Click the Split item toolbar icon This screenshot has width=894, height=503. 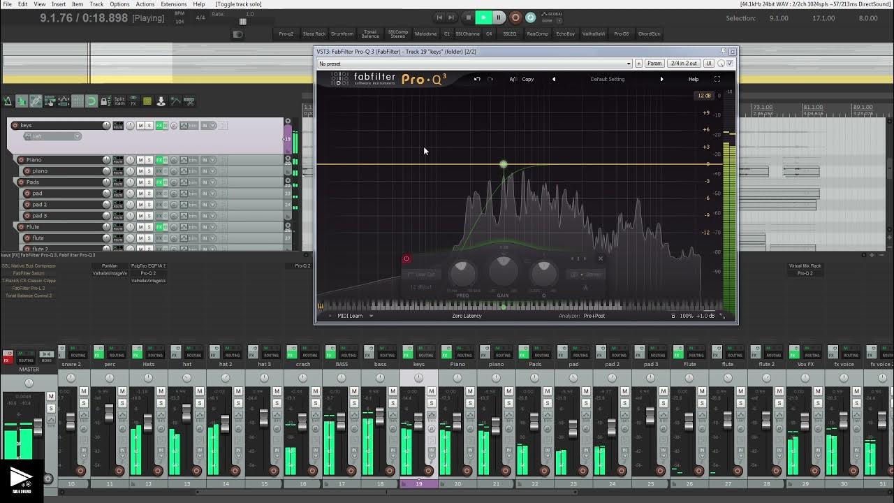[119, 101]
